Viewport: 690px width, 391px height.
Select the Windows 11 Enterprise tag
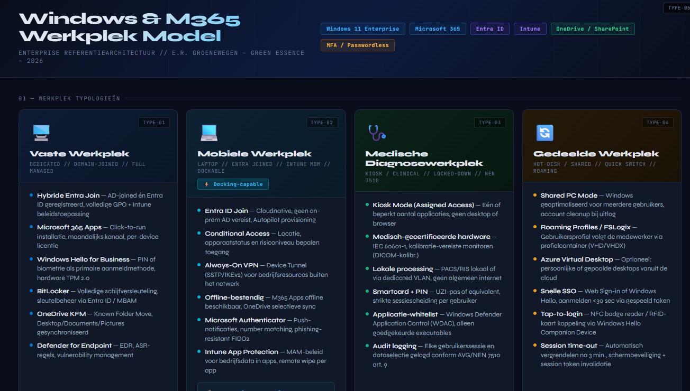click(x=363, y=29)
